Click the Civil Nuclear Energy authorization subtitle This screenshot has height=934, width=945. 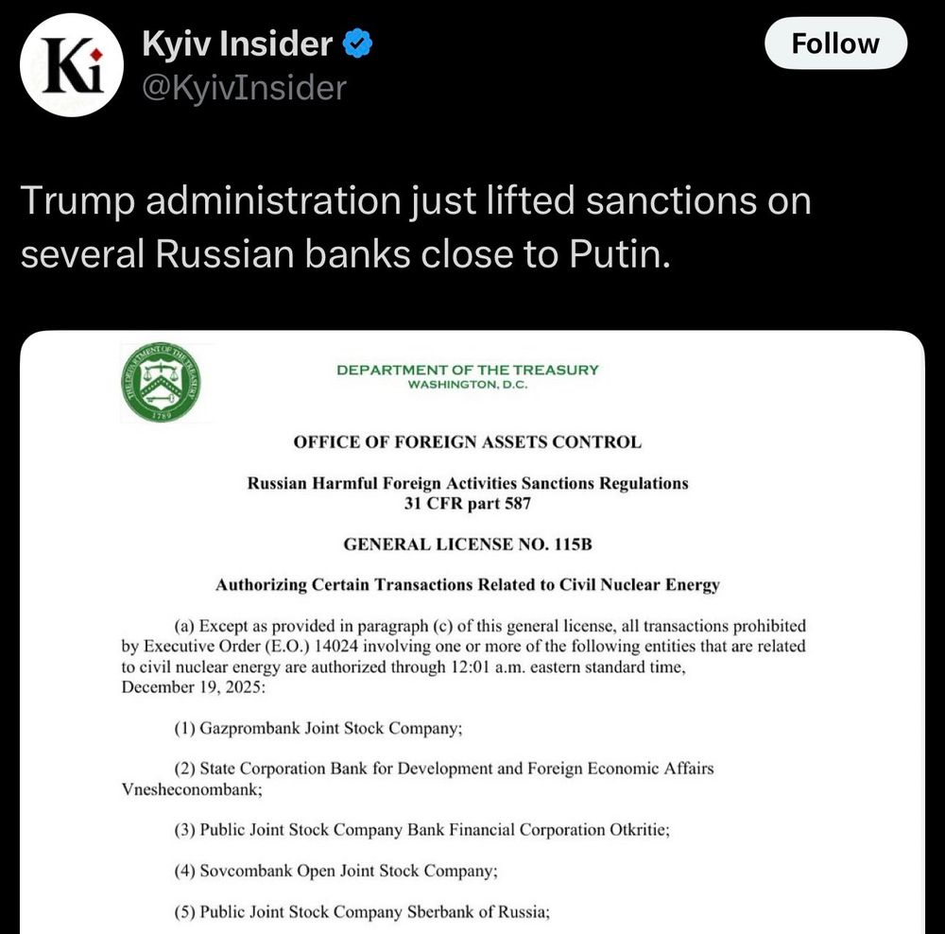pyautogui.click(x=468, y=585)
